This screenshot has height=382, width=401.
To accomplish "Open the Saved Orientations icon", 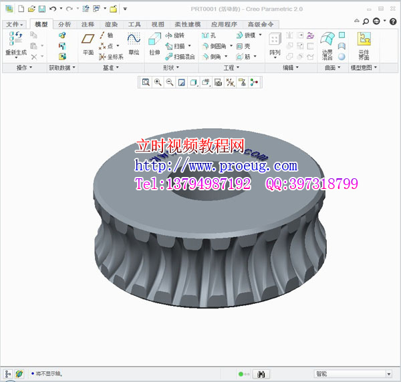I will point(206,82).
